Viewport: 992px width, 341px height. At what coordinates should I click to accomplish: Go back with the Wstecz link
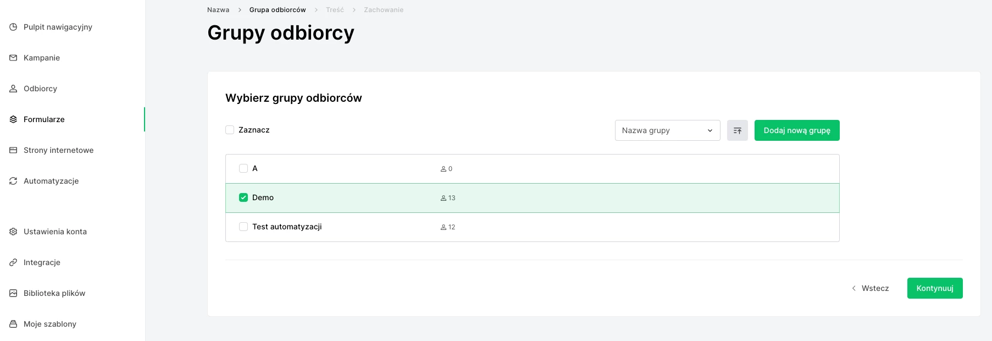click(x=870, y=288)
